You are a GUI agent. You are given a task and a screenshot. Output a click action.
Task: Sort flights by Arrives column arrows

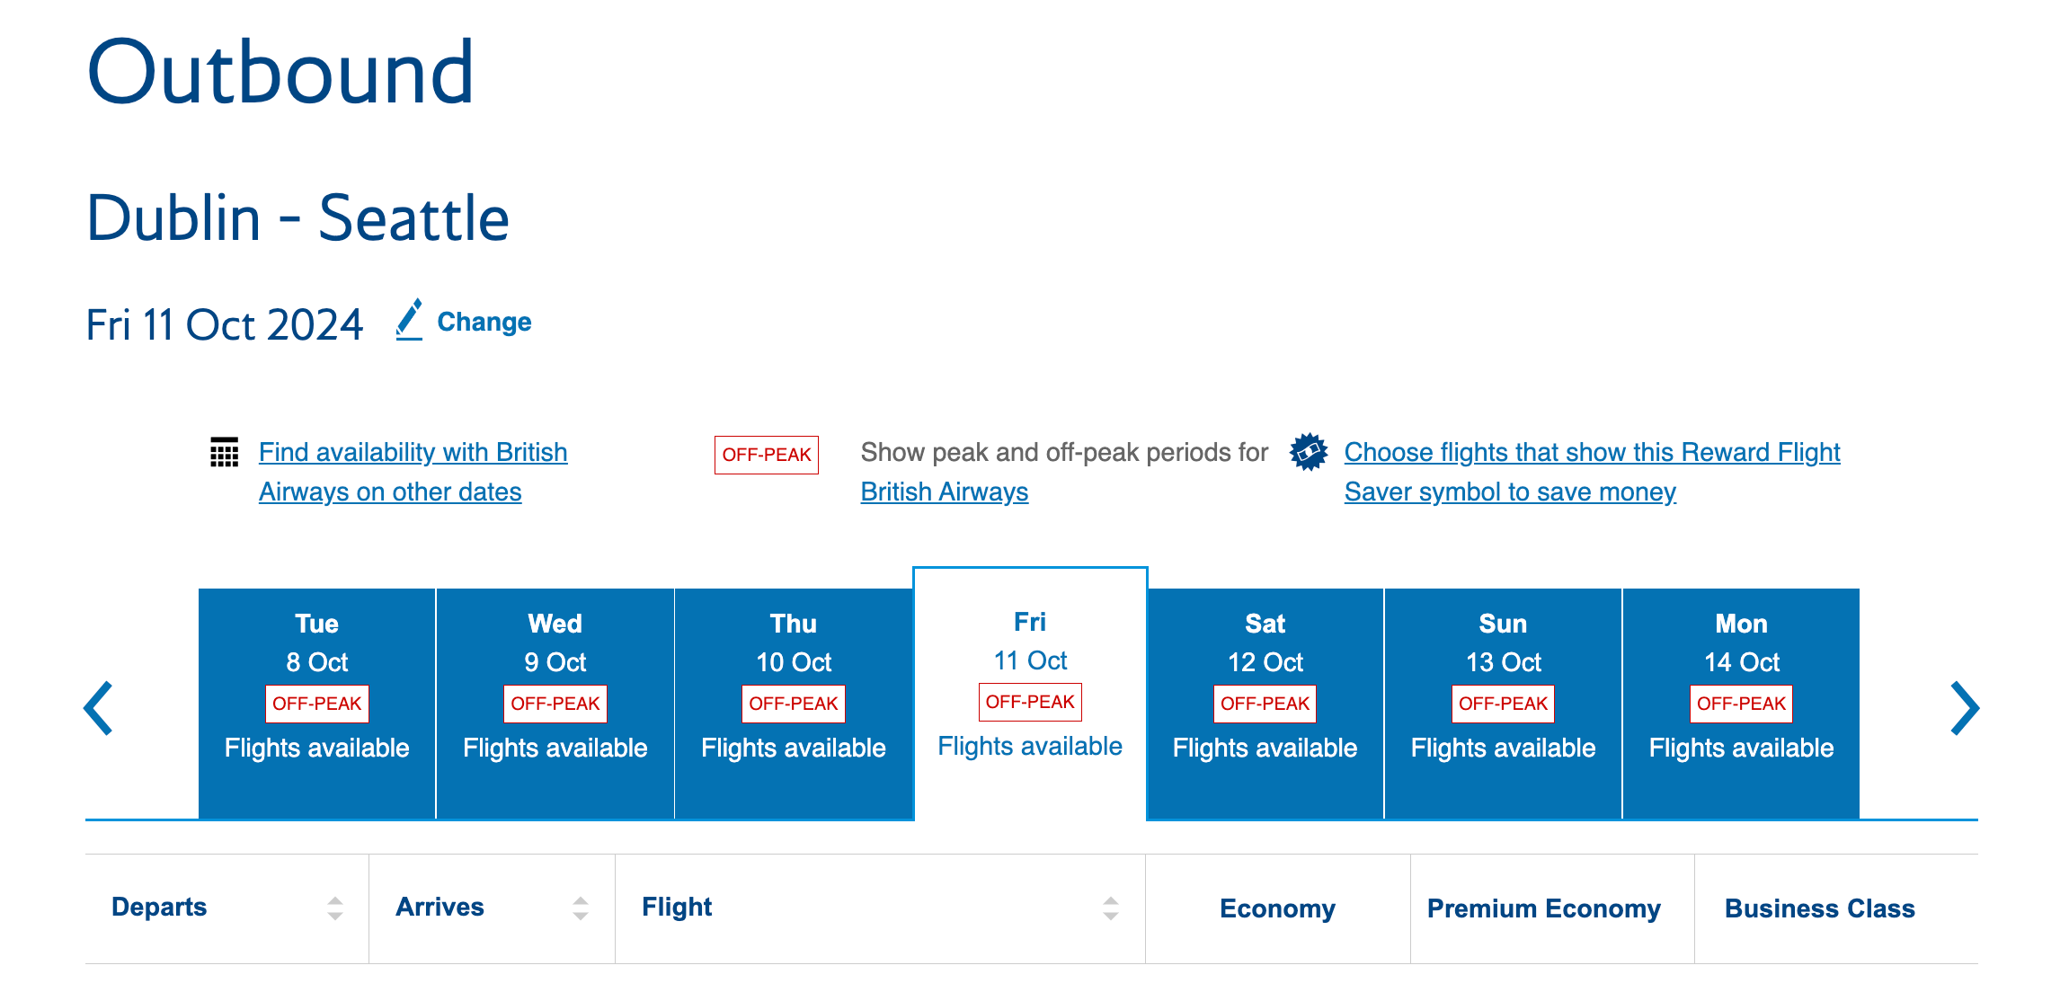click(581, 908)
